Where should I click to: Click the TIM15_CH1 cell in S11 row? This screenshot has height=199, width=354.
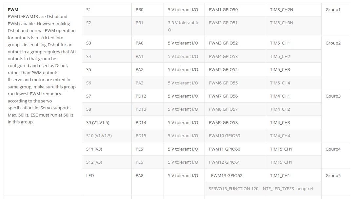click(293, 149)
